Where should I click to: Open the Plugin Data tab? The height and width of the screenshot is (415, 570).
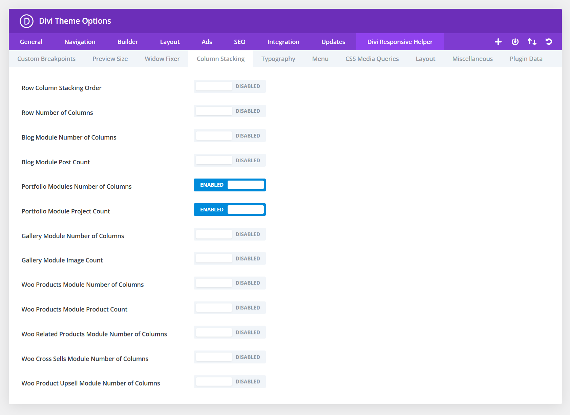pos(526,59)
